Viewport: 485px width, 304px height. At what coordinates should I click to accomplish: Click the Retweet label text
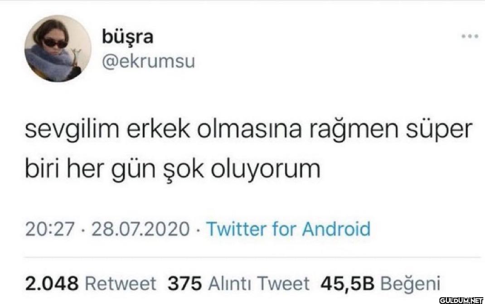point(120,283)
